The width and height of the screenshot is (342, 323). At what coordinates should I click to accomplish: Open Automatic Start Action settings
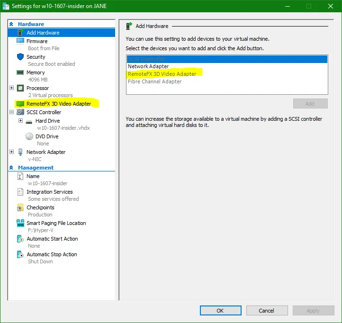[52, 239]
